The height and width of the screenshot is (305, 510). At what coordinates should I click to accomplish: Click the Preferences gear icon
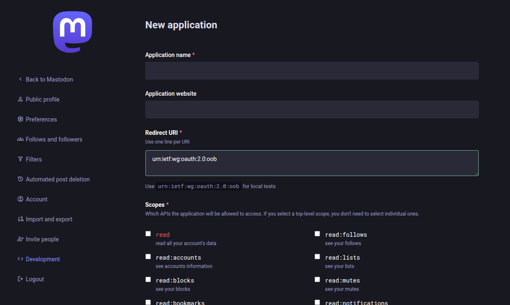coord(20,119)
